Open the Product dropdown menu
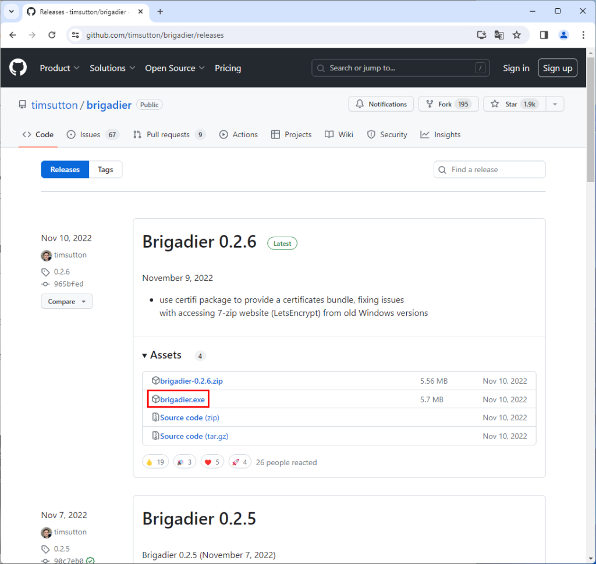Viewport: 596px width, 564px height. point(59,68)
